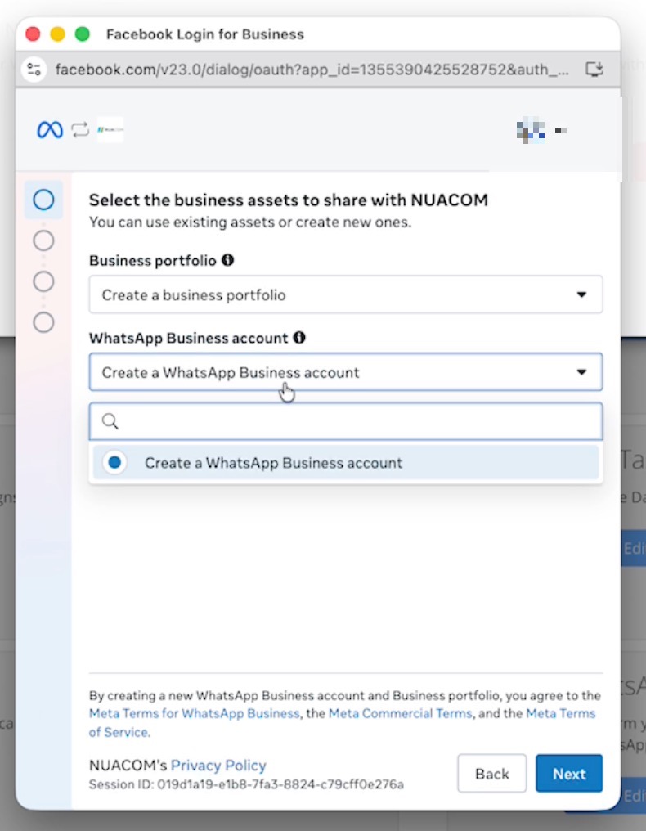Click the Back button
This screenshot has height=831, width=646.
pos(491,774)
